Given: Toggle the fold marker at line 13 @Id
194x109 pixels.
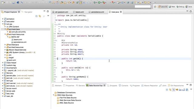Looking at the screenshot, I should pos(56,41).
